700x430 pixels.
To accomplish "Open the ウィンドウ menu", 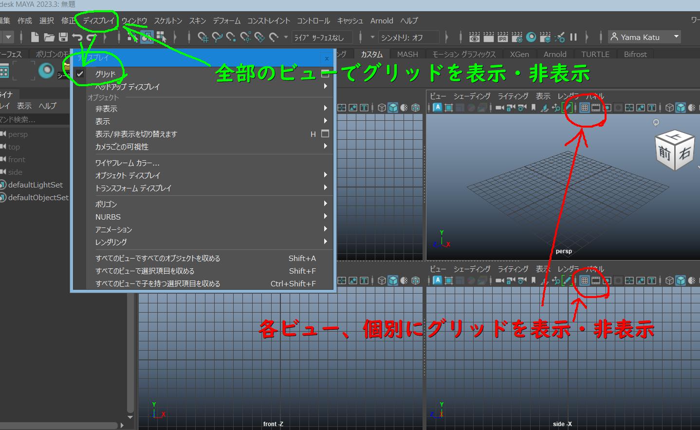I will (134, 20).
